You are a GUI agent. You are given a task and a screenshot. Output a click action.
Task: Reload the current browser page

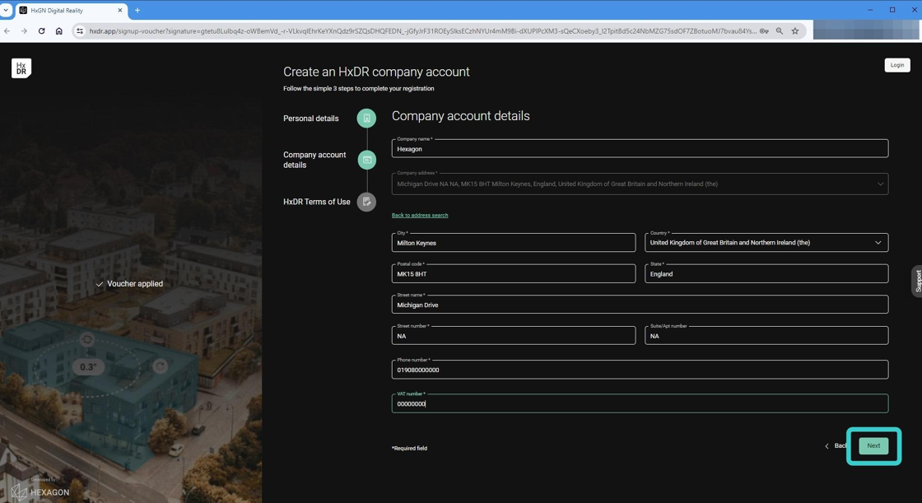[41, 31]
